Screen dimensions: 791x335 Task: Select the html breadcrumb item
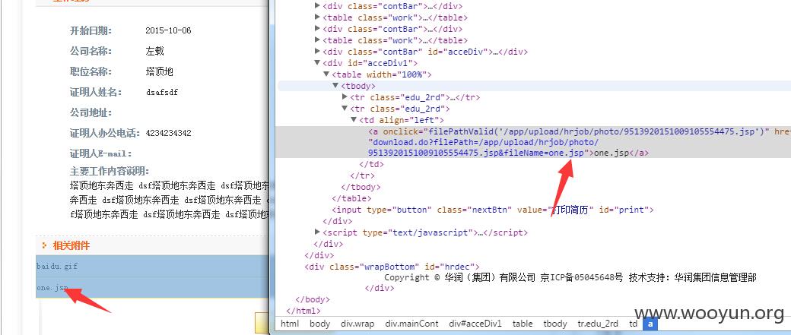coord(290,324)
